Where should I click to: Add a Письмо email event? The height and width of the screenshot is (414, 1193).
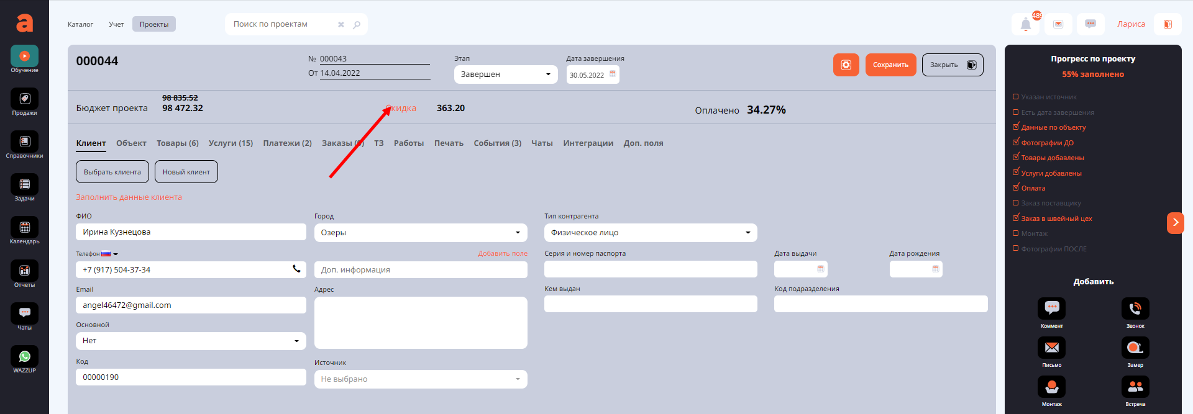(x=1051, y=348)
